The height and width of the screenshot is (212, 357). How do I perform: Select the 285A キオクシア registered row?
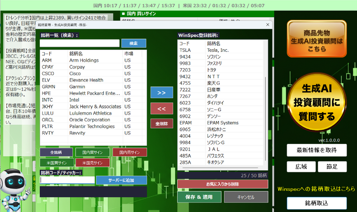click(221, 162)
